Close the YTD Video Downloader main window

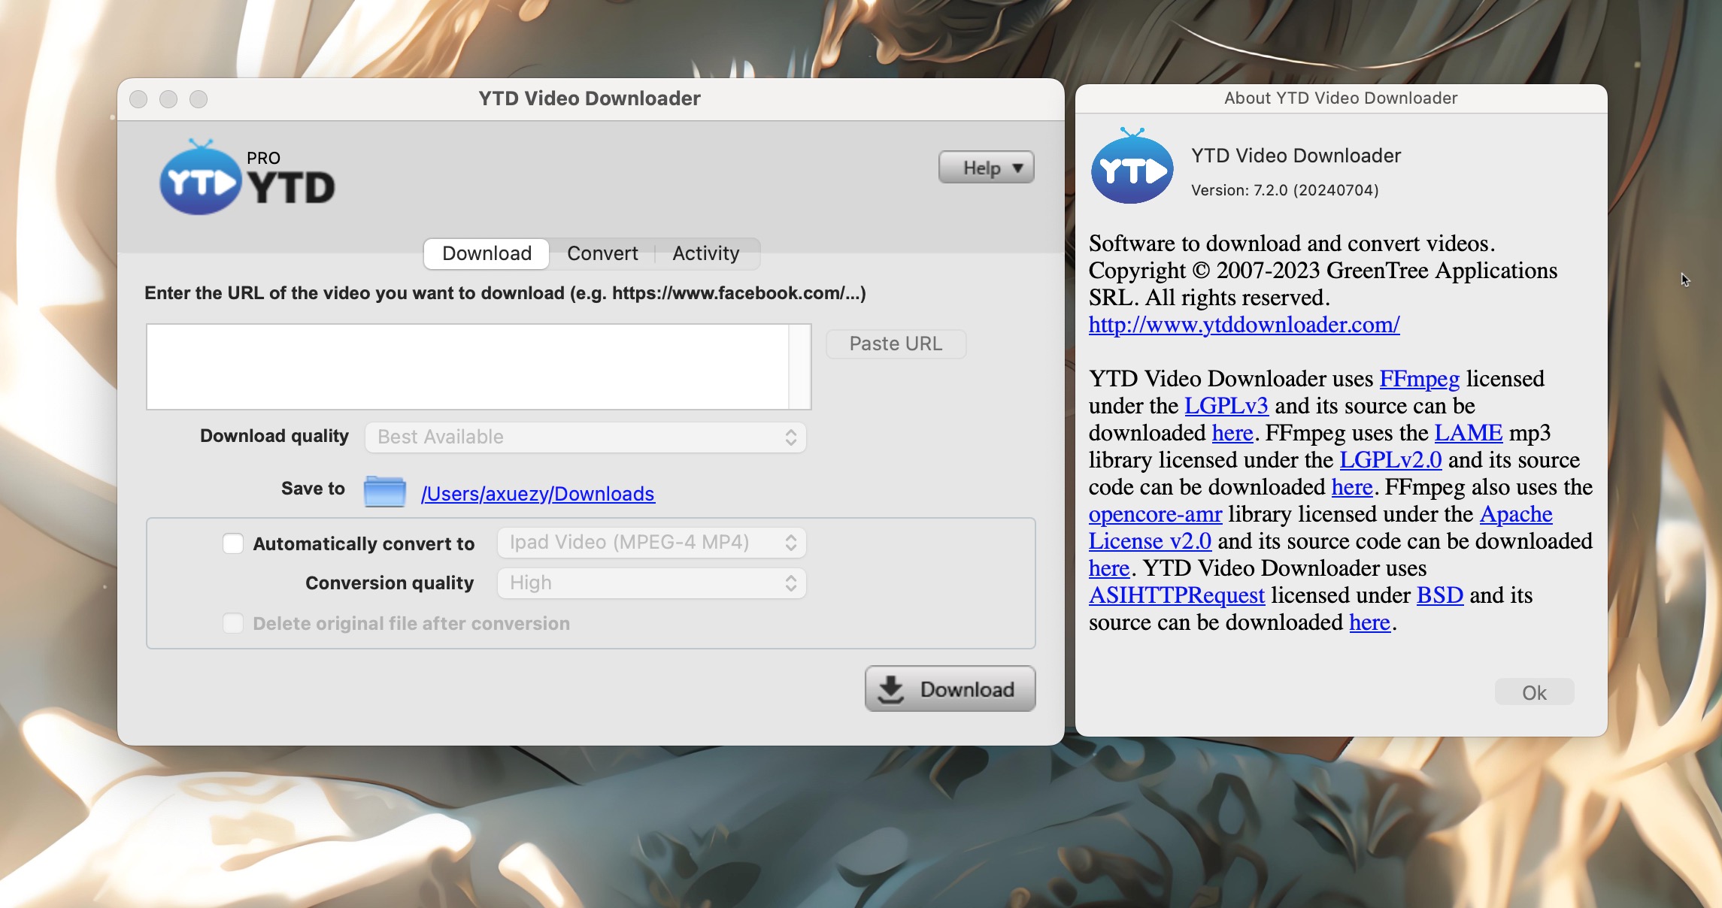click(138, 99)
